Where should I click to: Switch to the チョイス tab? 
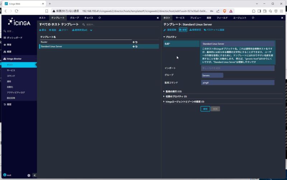(x=89, y=18)
